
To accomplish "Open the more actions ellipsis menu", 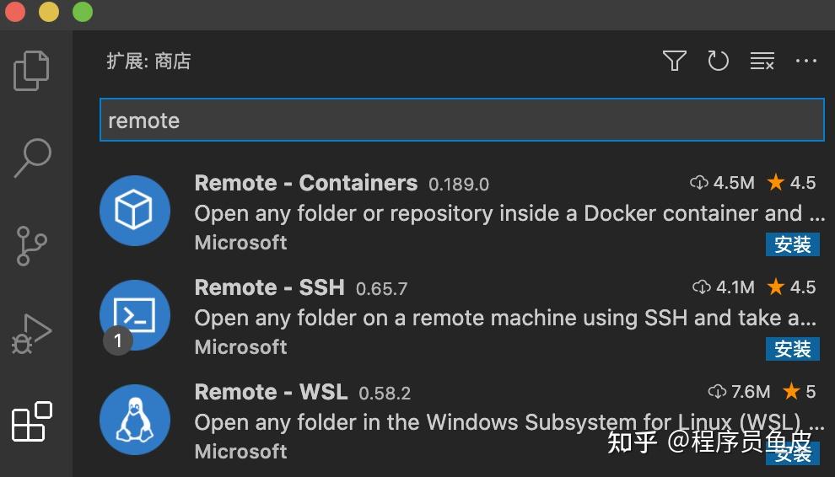I will 805,61.
